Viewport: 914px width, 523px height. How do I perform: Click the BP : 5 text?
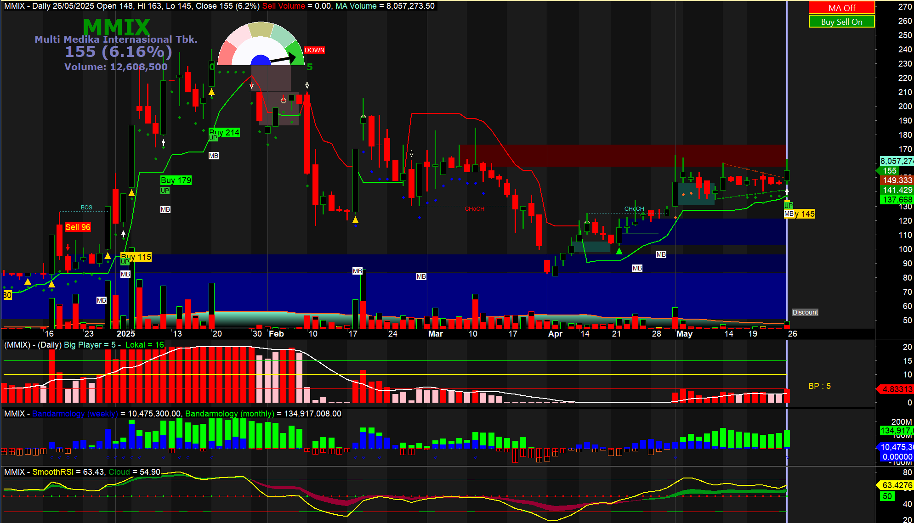pyautogui.click(x=819, y=386)
